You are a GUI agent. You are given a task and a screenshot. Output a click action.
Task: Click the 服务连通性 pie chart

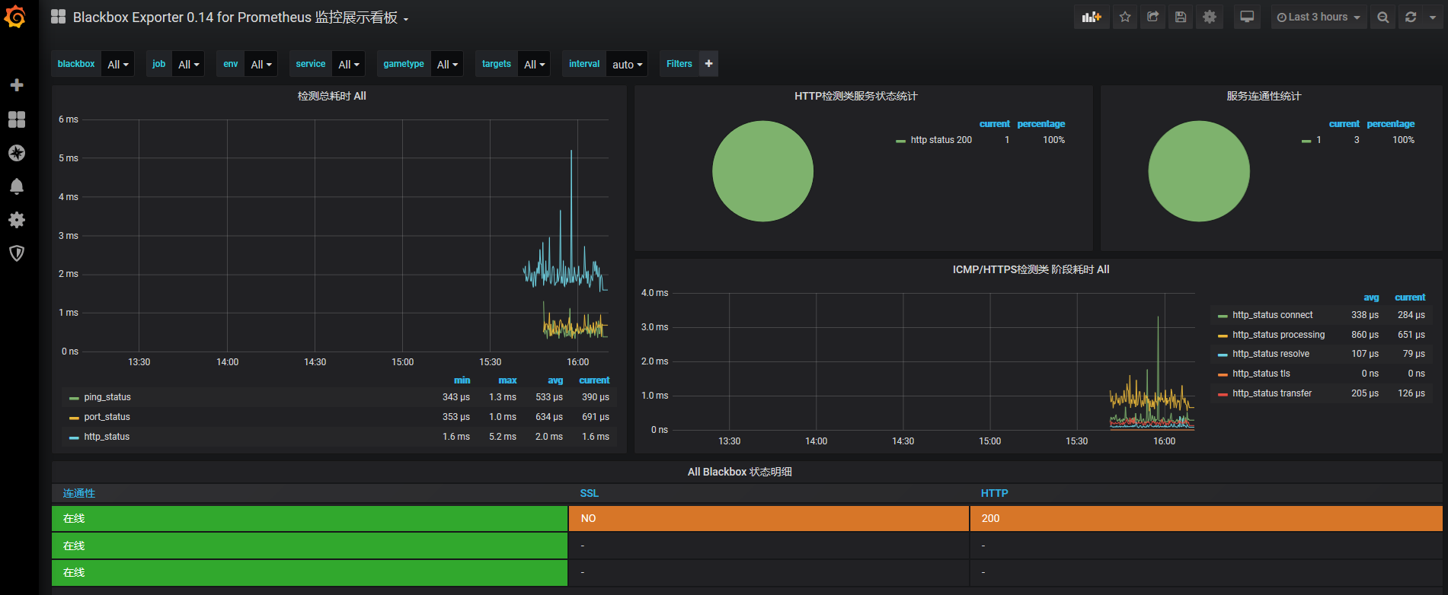(1199, 171)
